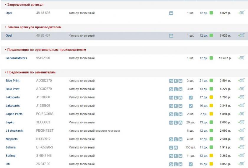The image size is (248, 168).
Task: Click yellow delivery indicator on Japan Parts row
Action: (211, 114)
